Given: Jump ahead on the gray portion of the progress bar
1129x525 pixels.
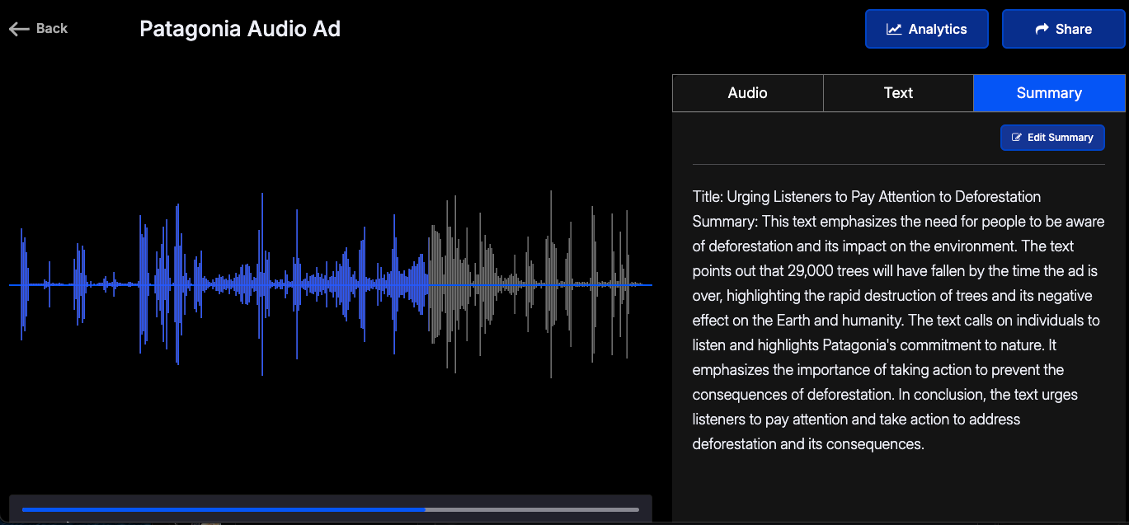Looking at the screenshot, I should [x=532, y=509].
